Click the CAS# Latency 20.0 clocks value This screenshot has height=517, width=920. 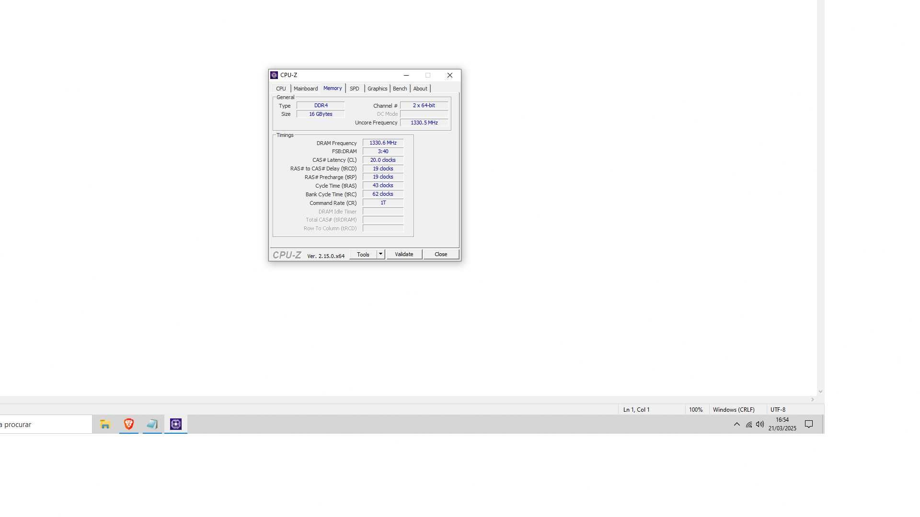point(383,160)
